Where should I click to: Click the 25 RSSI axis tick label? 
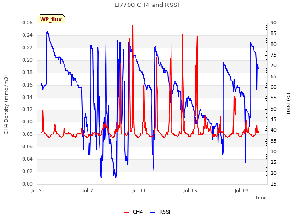(x=273, y=162)
